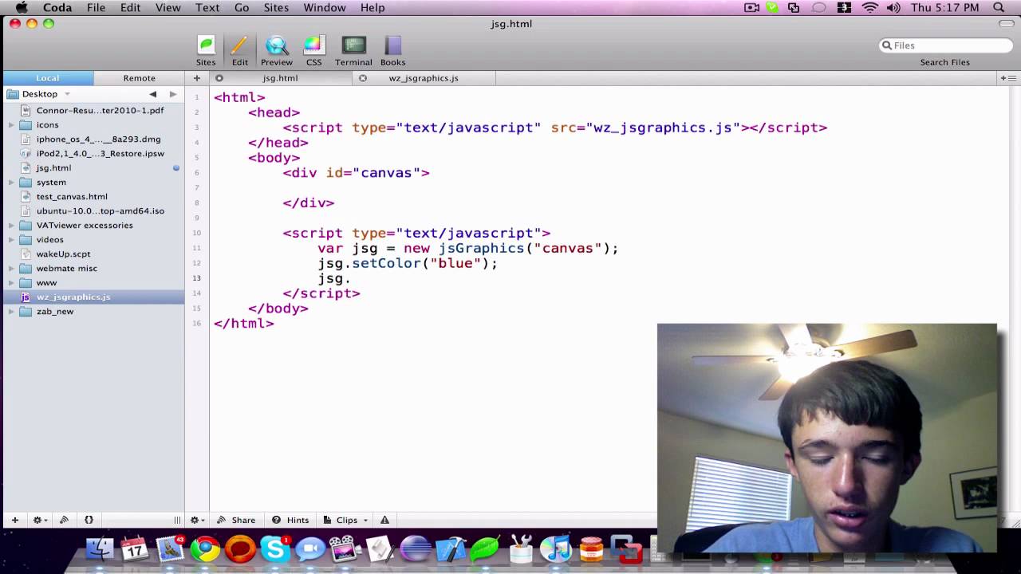
Task: Expand the system folder
Action: (x=12, y=183)
